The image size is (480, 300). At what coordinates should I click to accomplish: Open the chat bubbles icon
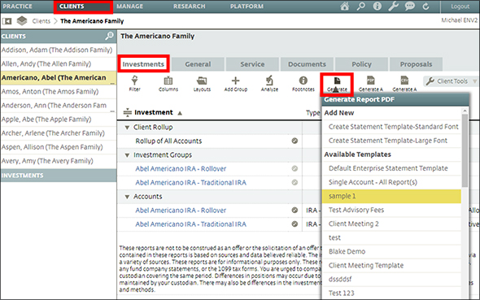tap(409, 7)
